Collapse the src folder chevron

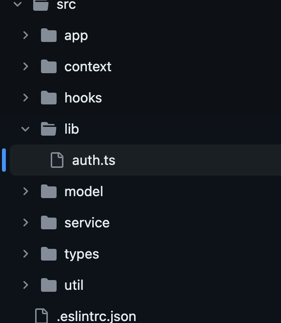[18, 4]
